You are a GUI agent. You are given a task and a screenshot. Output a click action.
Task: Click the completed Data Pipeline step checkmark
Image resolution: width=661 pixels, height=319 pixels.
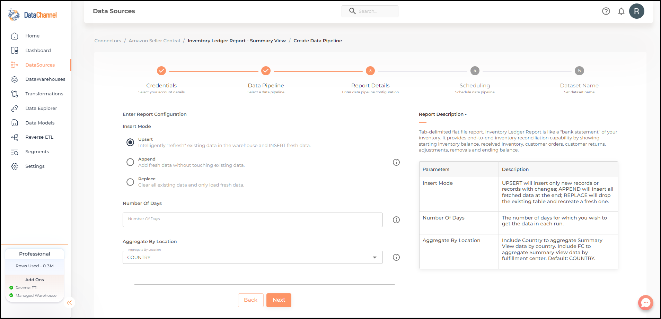tap(266, 71)
